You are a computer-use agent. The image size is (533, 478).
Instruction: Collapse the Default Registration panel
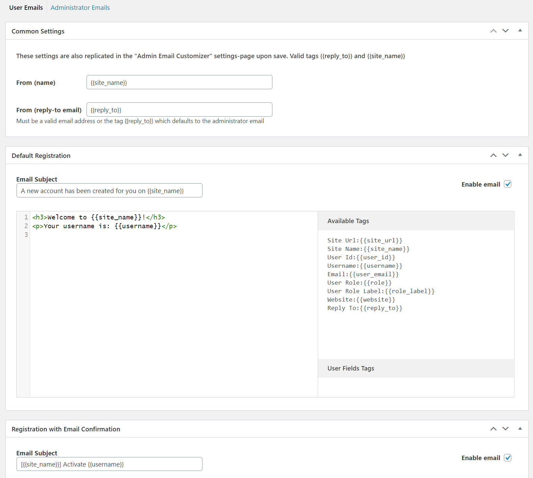pyautogui.click(x=520, y=155)
